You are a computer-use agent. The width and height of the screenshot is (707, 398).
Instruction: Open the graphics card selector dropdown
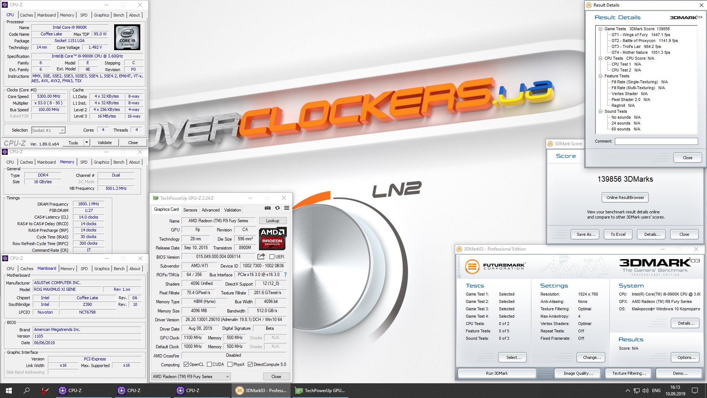(191, 377)
